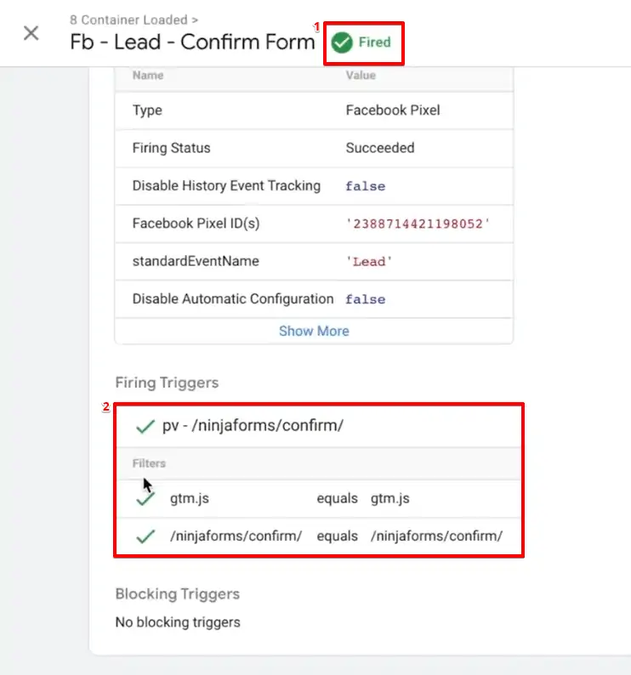
Task: Click Disable History Event Tracking label
Action: tap(226, 185)
